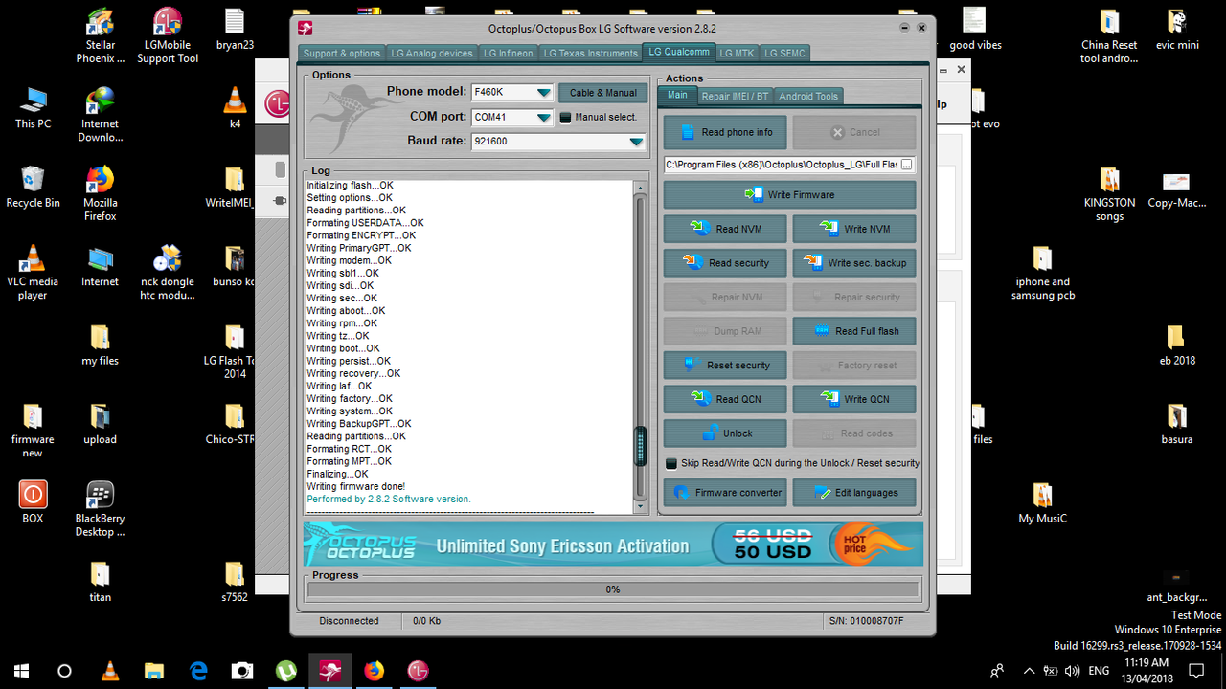Open the Android Tools tab

[808, 96]
